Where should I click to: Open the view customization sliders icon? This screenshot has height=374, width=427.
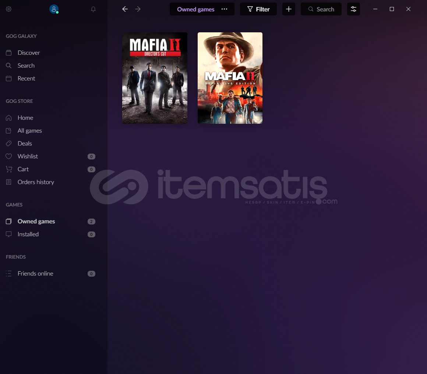tap(353, 9)
